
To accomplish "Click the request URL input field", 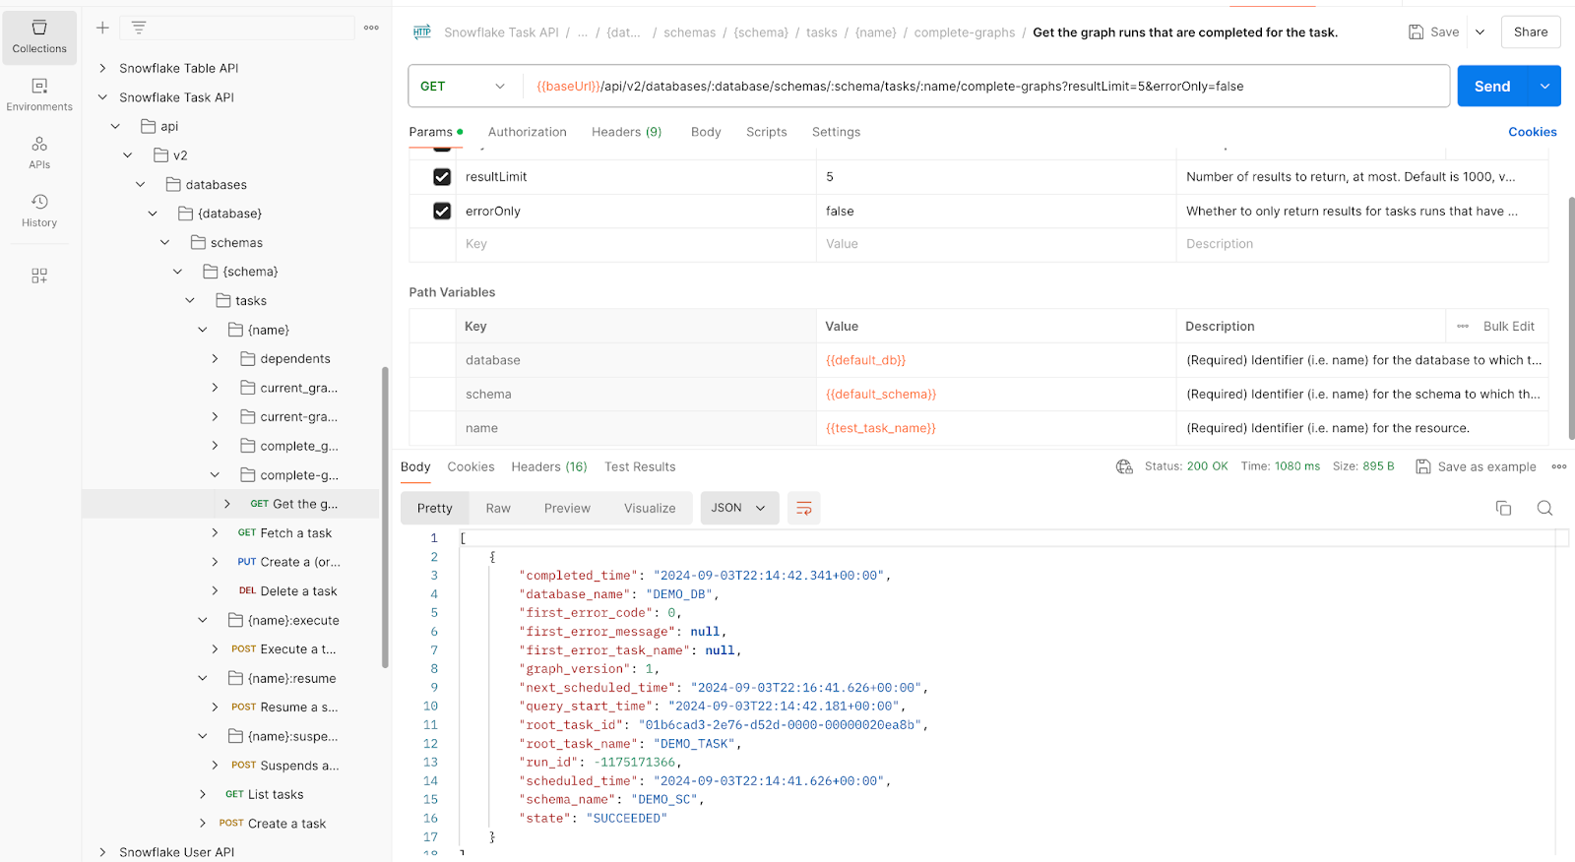I will [984, 87].
